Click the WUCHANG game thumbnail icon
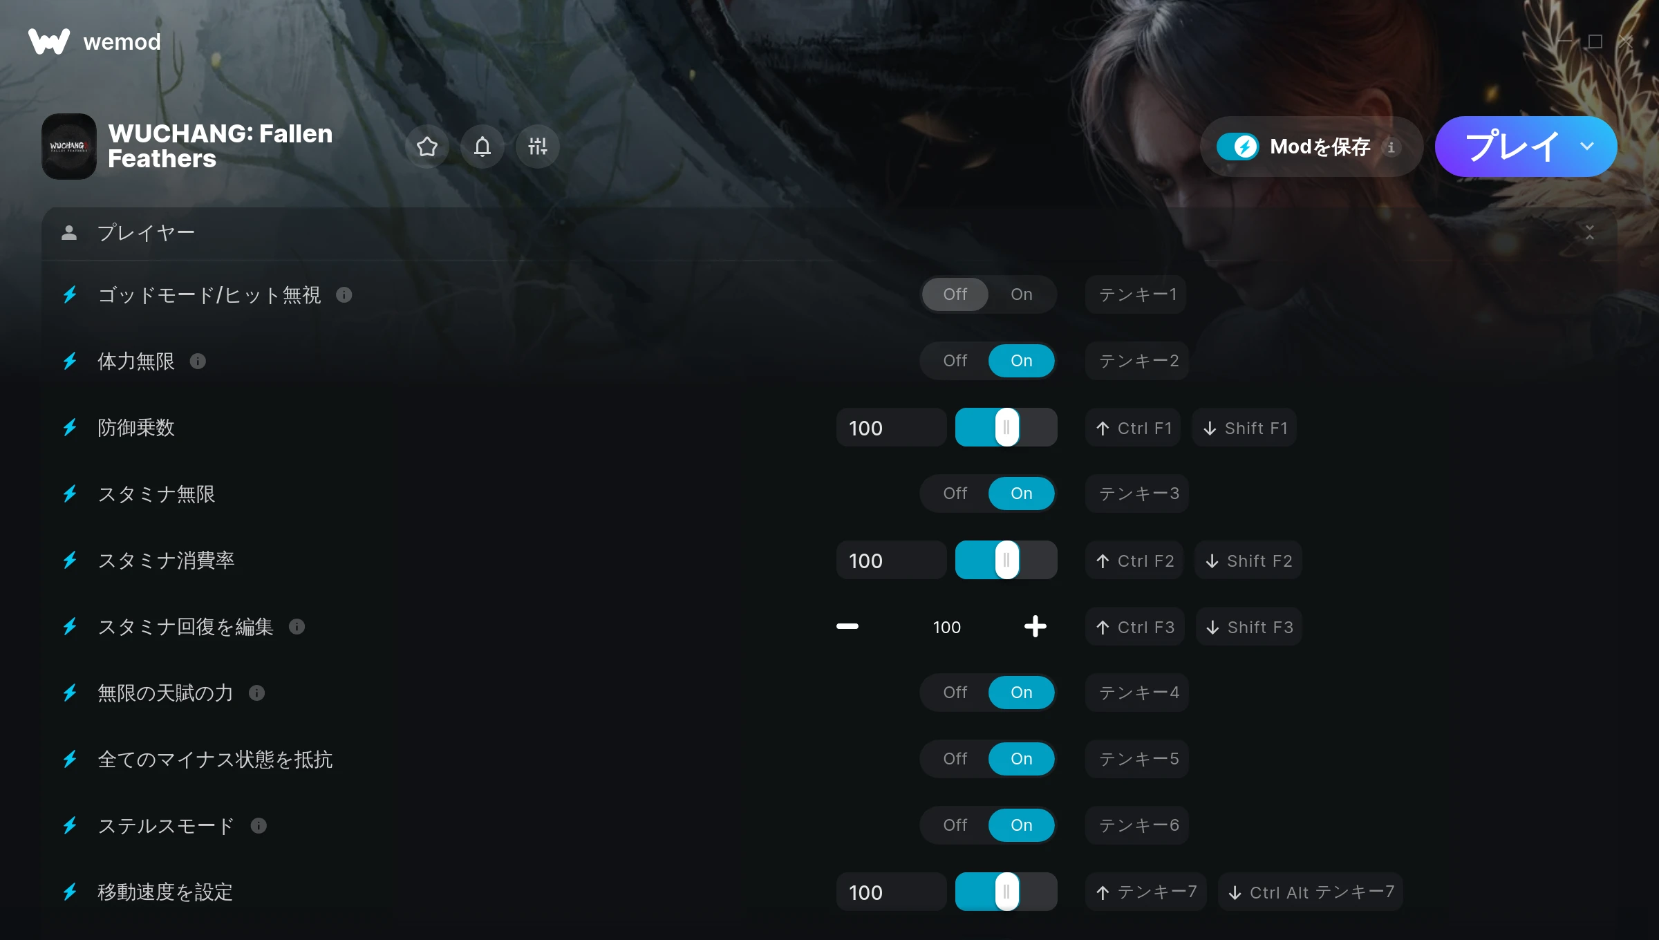Image resolution: width=1659 pixels, height=940 pixels. tap(69, 147)
